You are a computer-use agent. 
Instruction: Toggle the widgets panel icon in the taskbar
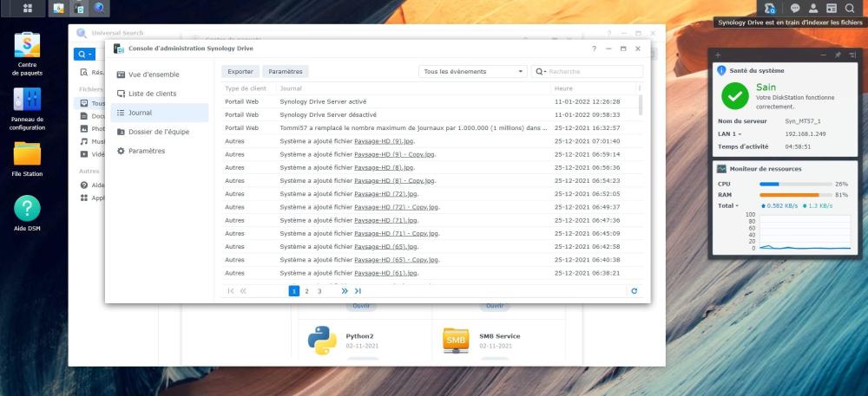(832, 9)
